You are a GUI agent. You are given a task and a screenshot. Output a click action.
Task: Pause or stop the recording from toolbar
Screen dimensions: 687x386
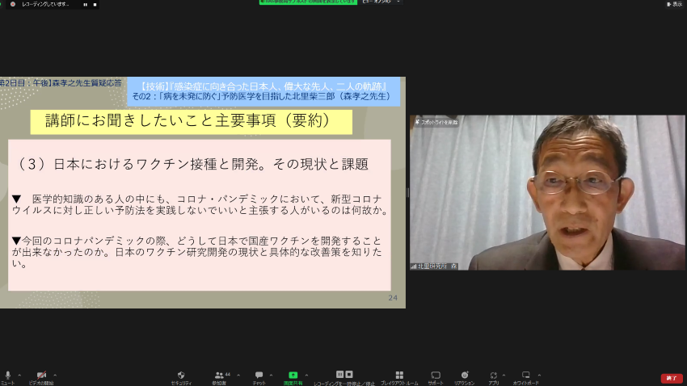point(344,375)
